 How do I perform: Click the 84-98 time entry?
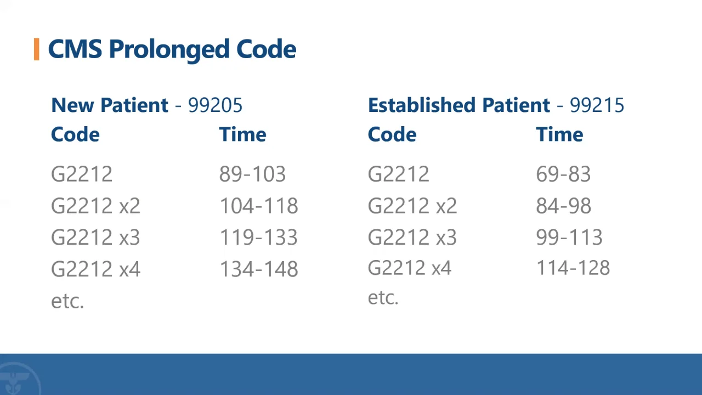click(563, 206)
